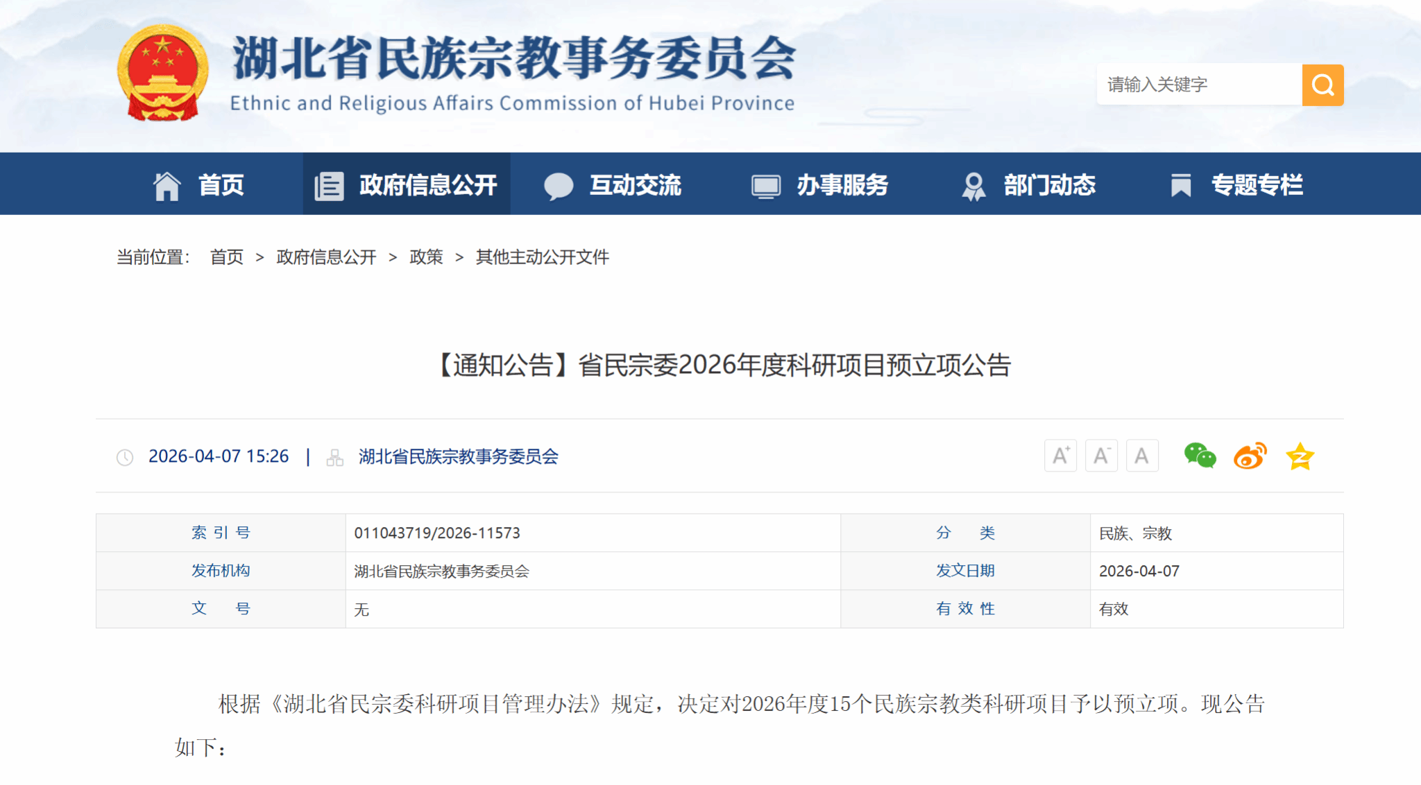
Task: Click the speech bubble icon beside 互动交流
Action: tap(558, 186)
